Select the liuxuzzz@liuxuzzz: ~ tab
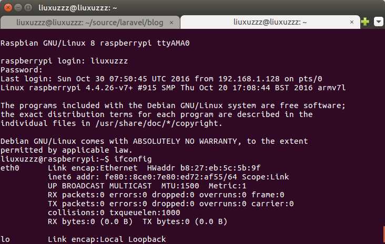Screen dimensions: 385x244 coord(270,22)
